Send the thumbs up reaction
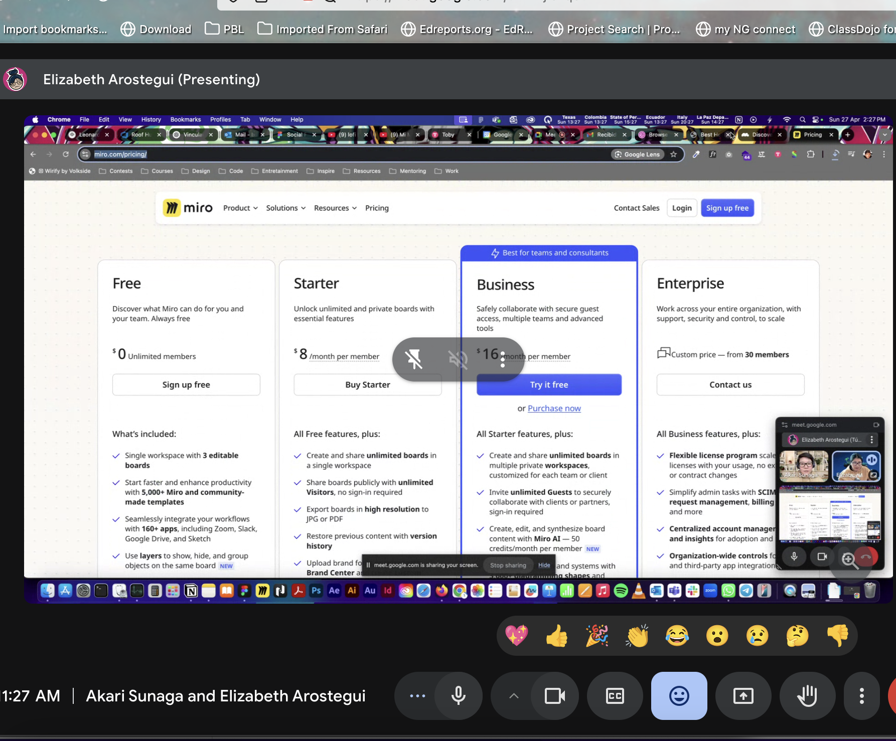Viewport: 896px width, 741px height. pyautogui.click(x=557, y=636)
